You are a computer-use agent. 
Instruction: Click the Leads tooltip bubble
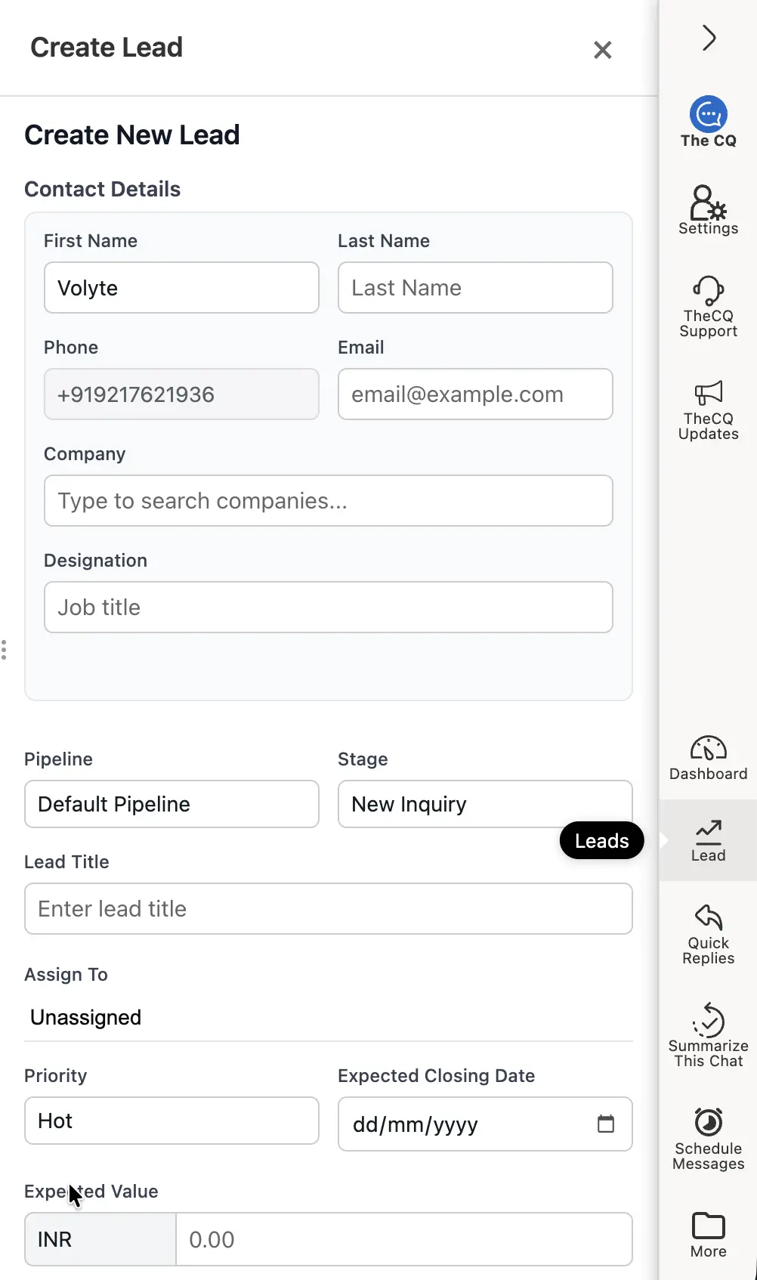(x=602, y=840)
